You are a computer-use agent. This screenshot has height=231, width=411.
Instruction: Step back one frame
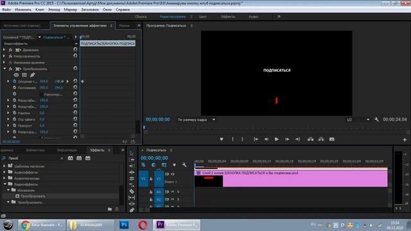(x=267, y=139)
